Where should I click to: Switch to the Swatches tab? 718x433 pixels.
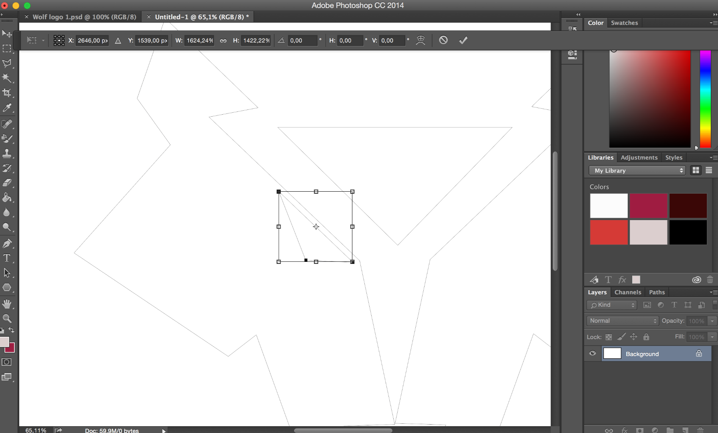624,23
